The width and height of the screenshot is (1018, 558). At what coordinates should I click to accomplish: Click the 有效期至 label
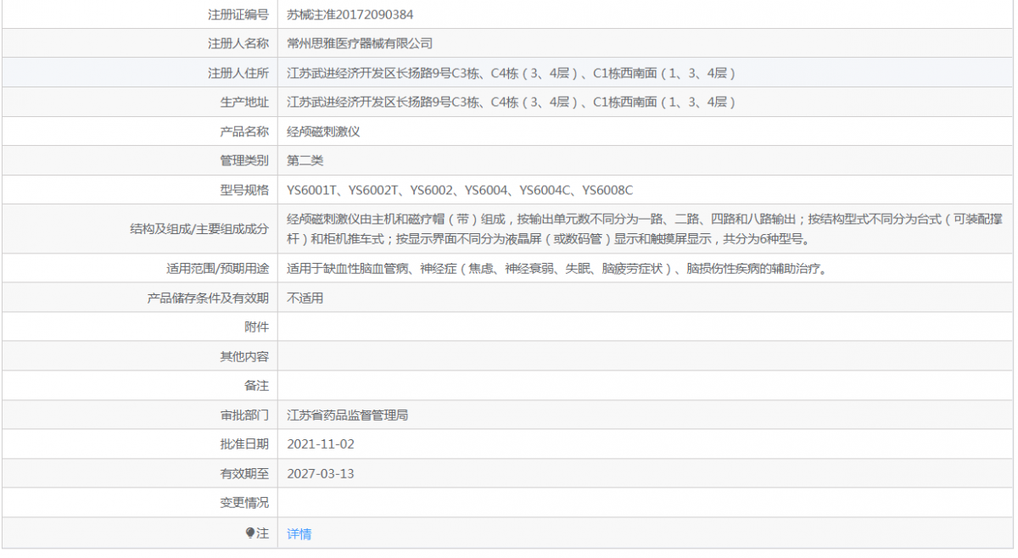pos(244,474)
